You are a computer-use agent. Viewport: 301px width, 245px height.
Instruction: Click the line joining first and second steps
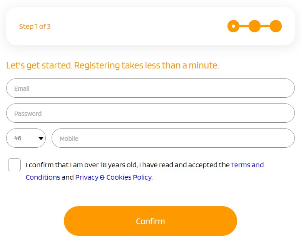coord(244,27)
